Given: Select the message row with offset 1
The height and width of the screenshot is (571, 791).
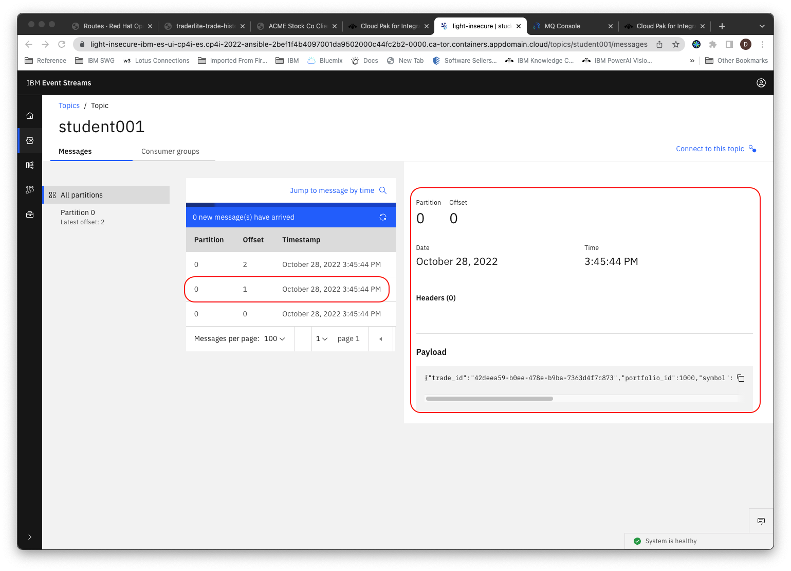Looking at the screenshot, I should pos(291,289).
